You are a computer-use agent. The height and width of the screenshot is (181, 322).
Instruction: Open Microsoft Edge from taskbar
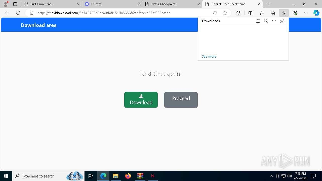(x=103, y=176)
